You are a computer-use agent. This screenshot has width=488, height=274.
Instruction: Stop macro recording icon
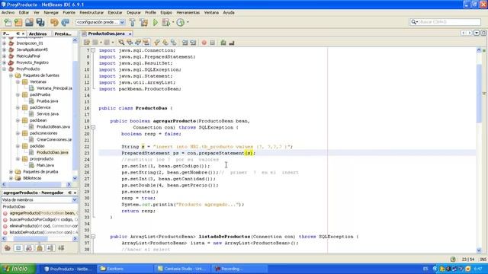(x=212, y=43)
